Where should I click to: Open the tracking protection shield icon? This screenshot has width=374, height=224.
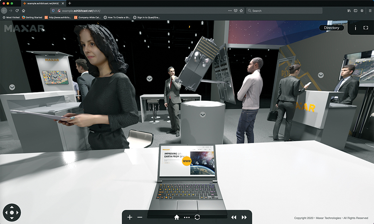point(53,11)
